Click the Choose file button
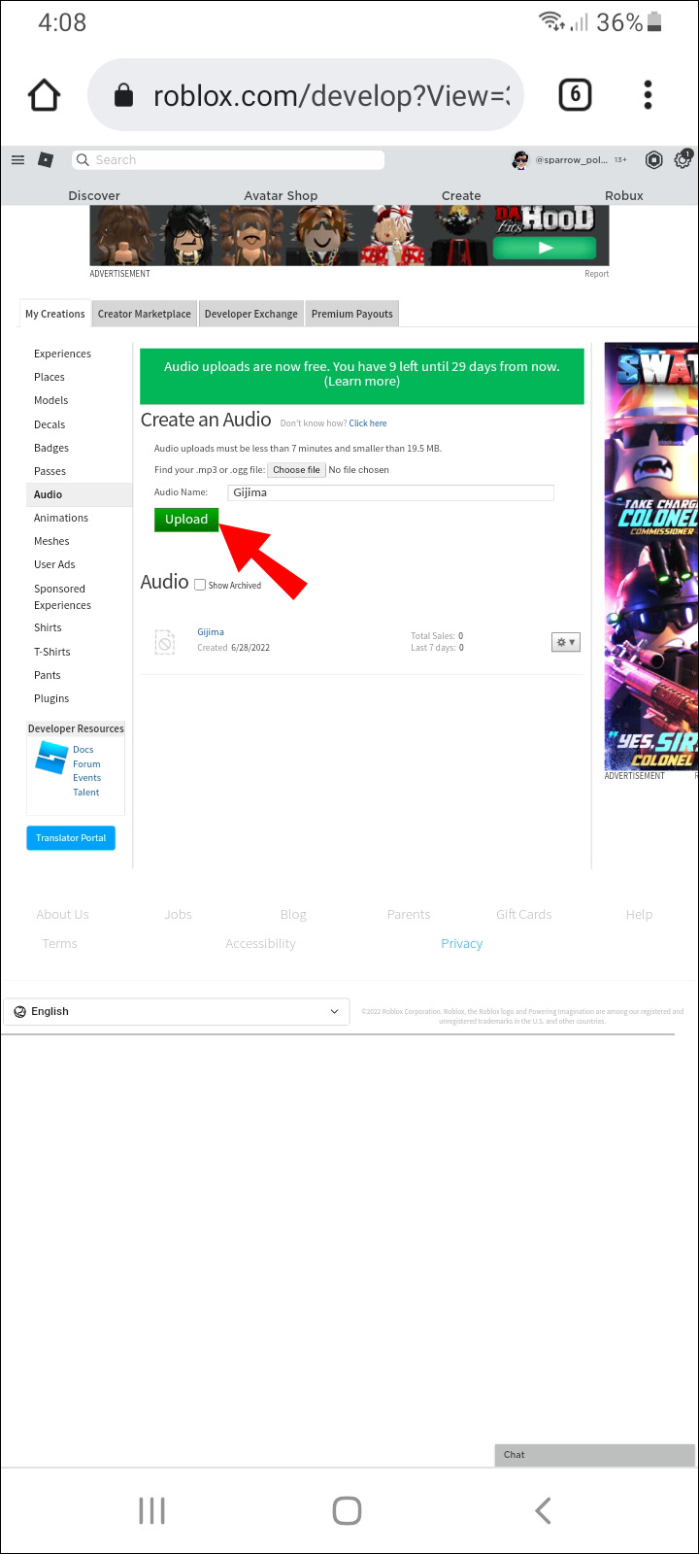 296,469
